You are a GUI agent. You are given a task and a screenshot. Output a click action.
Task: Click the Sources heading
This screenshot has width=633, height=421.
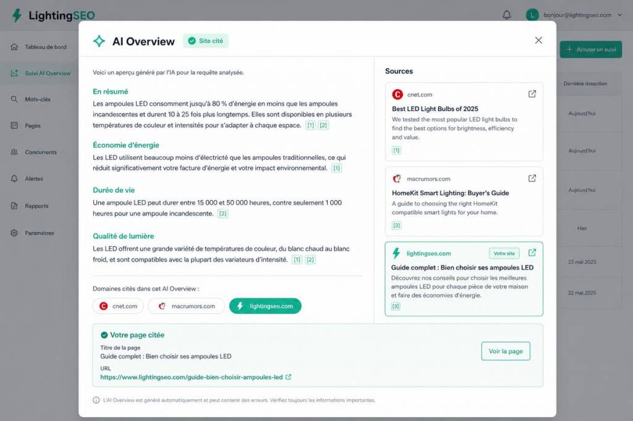point(399,71)
